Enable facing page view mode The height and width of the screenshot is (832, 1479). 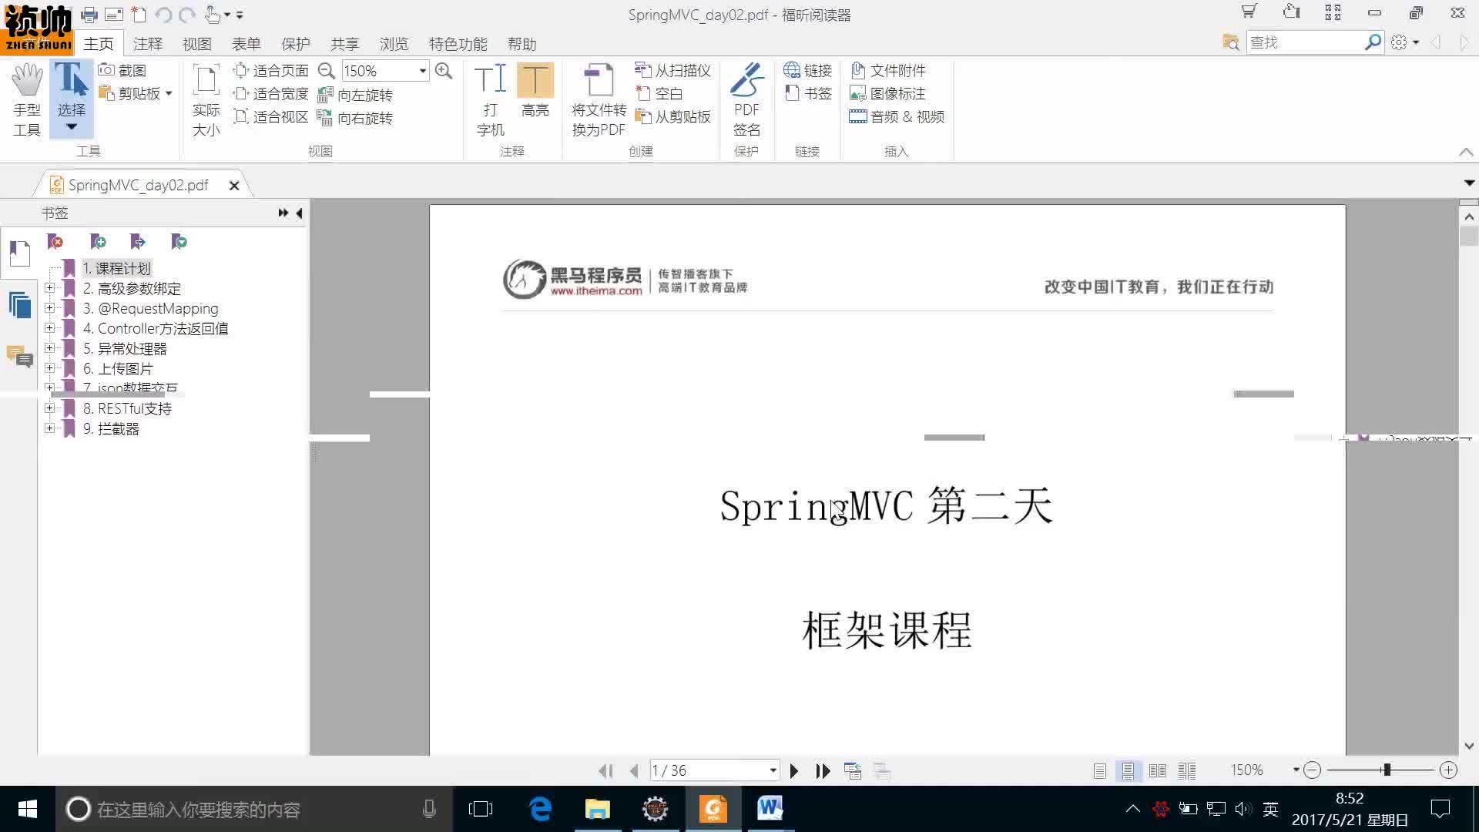[1158, 770]
